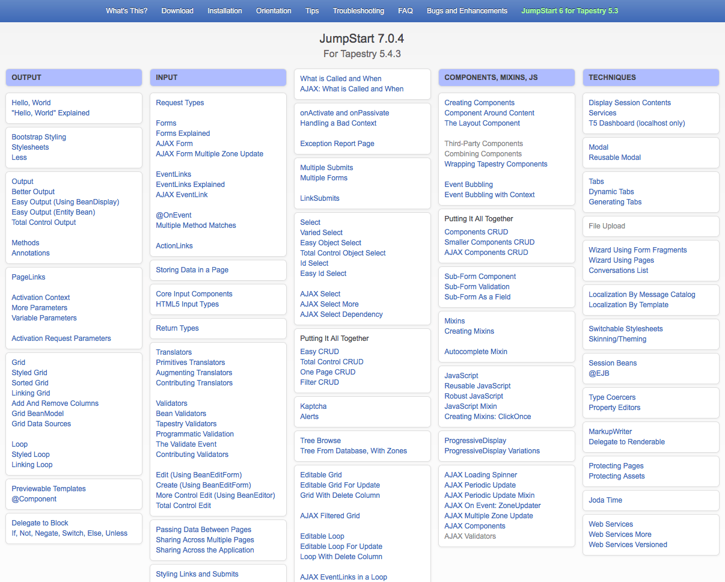725x582 pixels.
Task: Open Web Services Versioned link
Action: (x=628, y=545)
